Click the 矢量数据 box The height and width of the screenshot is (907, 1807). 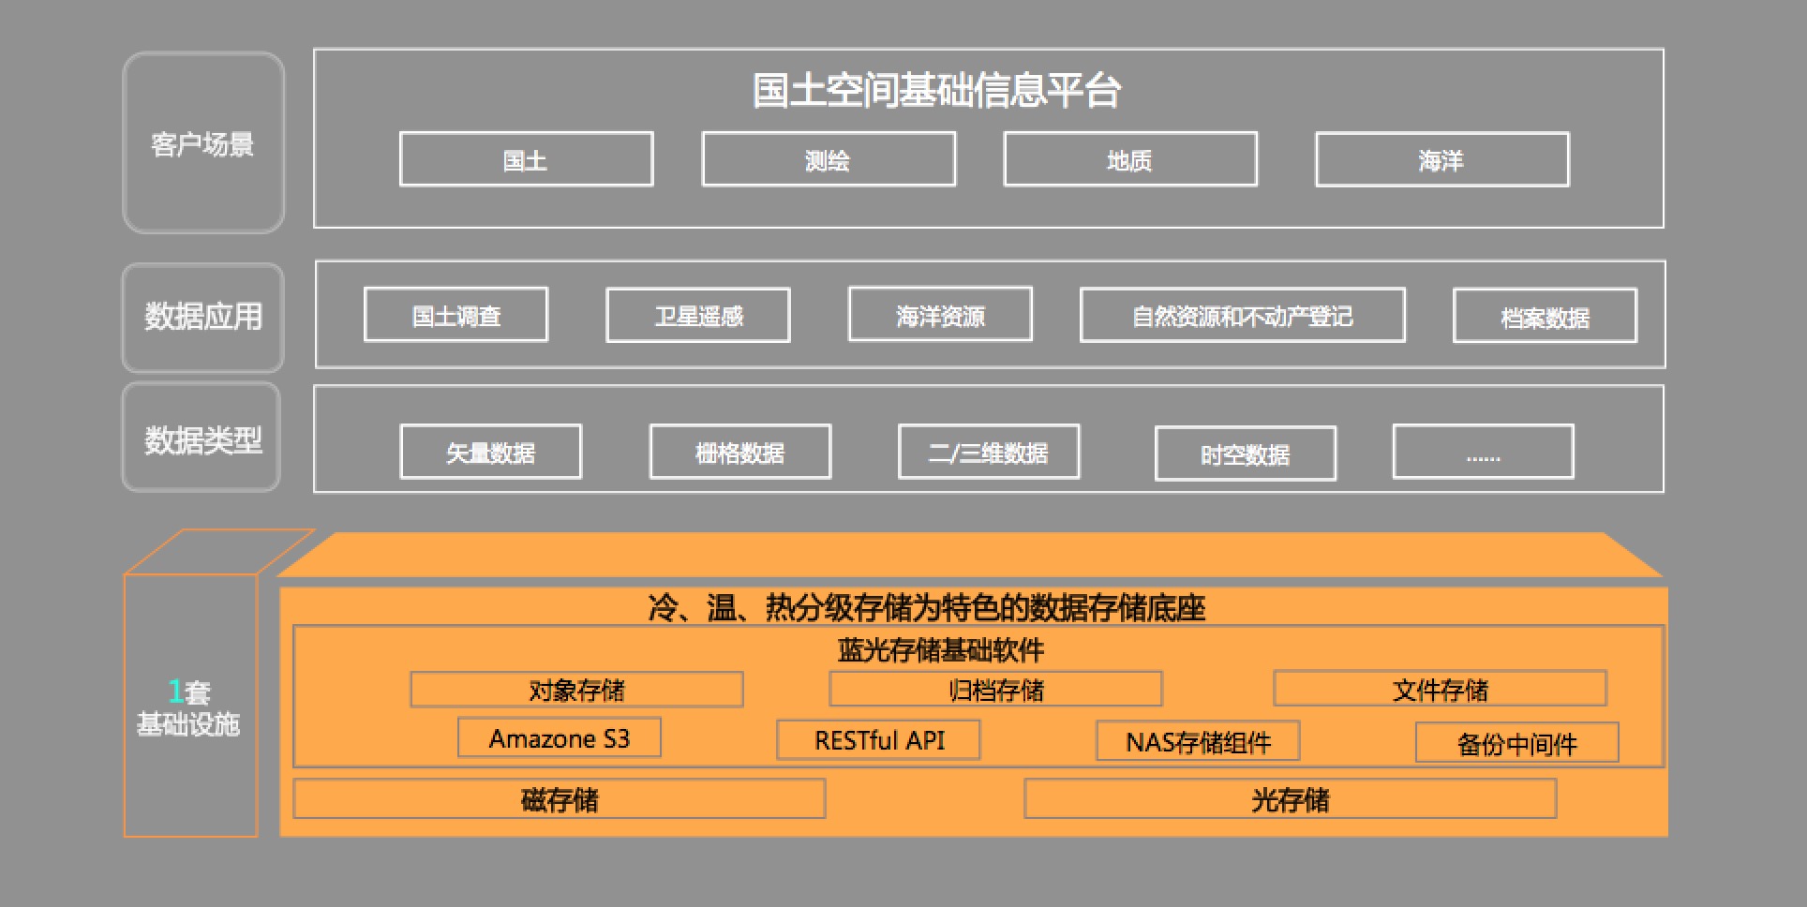click(x=490, y=452)
